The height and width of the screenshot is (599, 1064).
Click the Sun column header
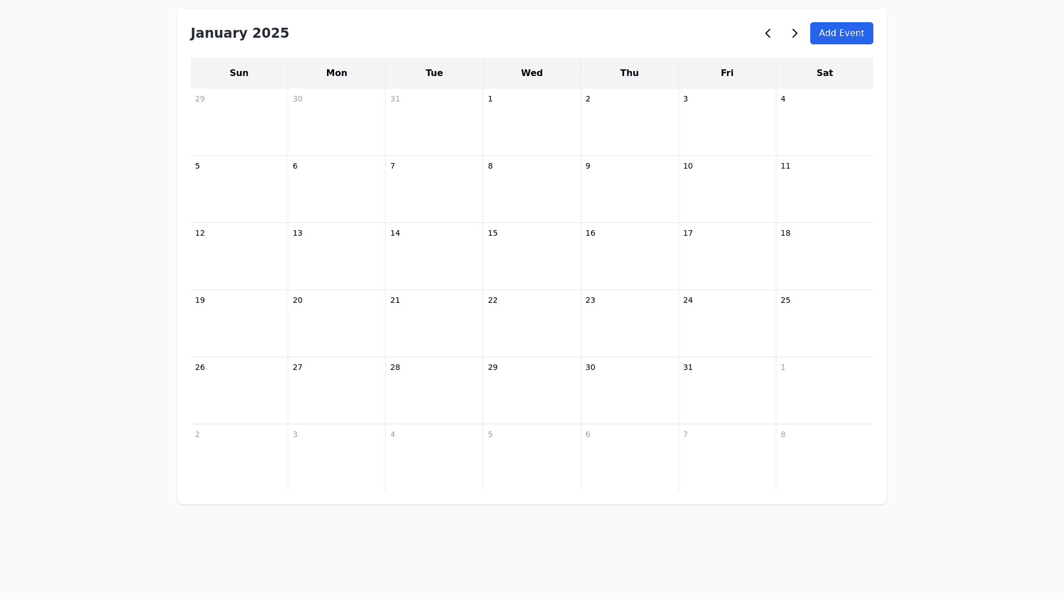(239, 73)
